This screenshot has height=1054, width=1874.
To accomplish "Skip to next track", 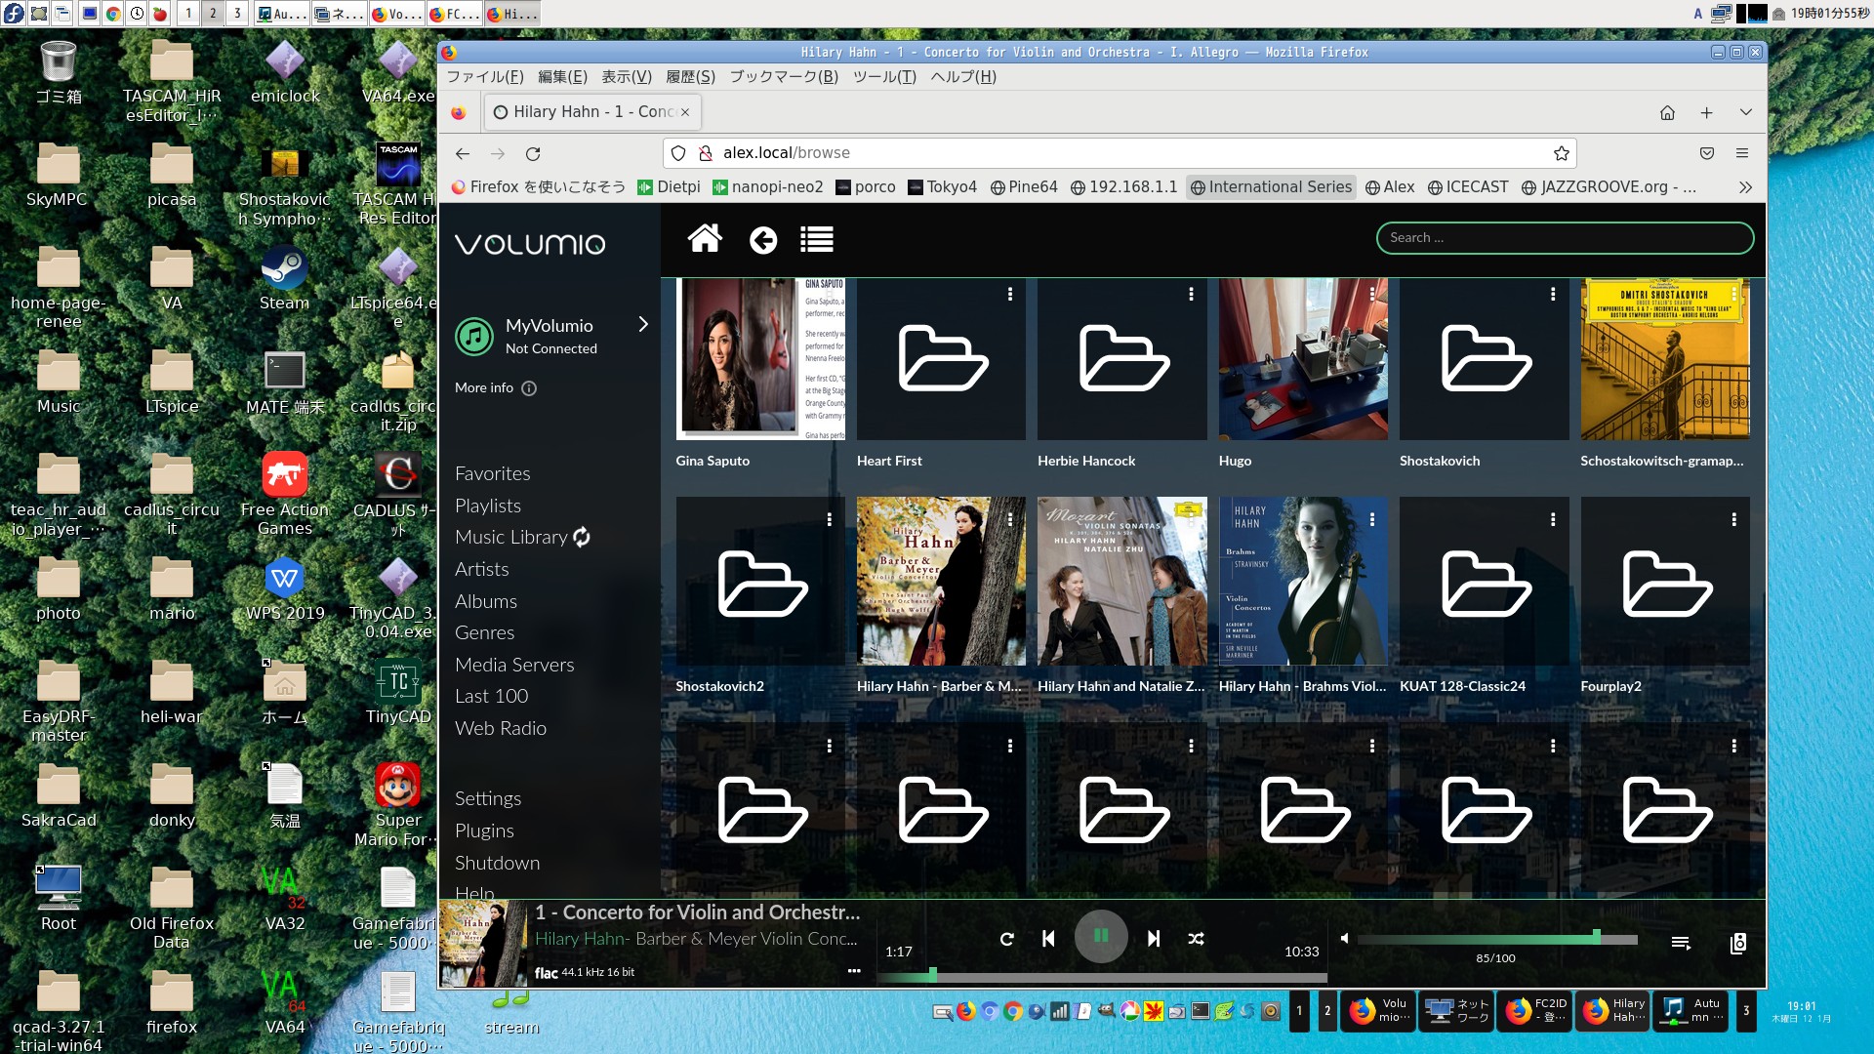I will coord(1154,939).
